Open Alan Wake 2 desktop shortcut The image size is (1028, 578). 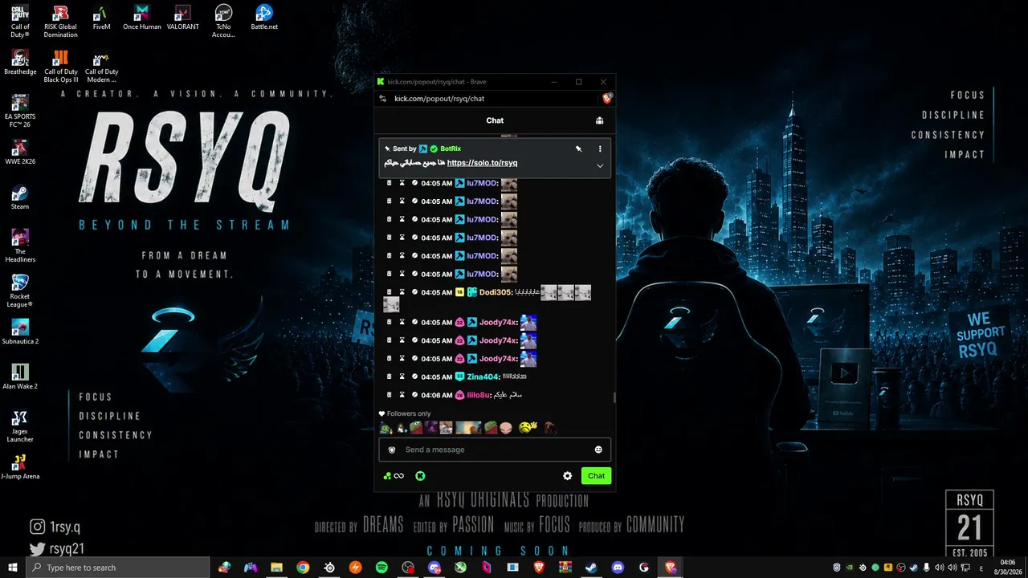[20, 377]
